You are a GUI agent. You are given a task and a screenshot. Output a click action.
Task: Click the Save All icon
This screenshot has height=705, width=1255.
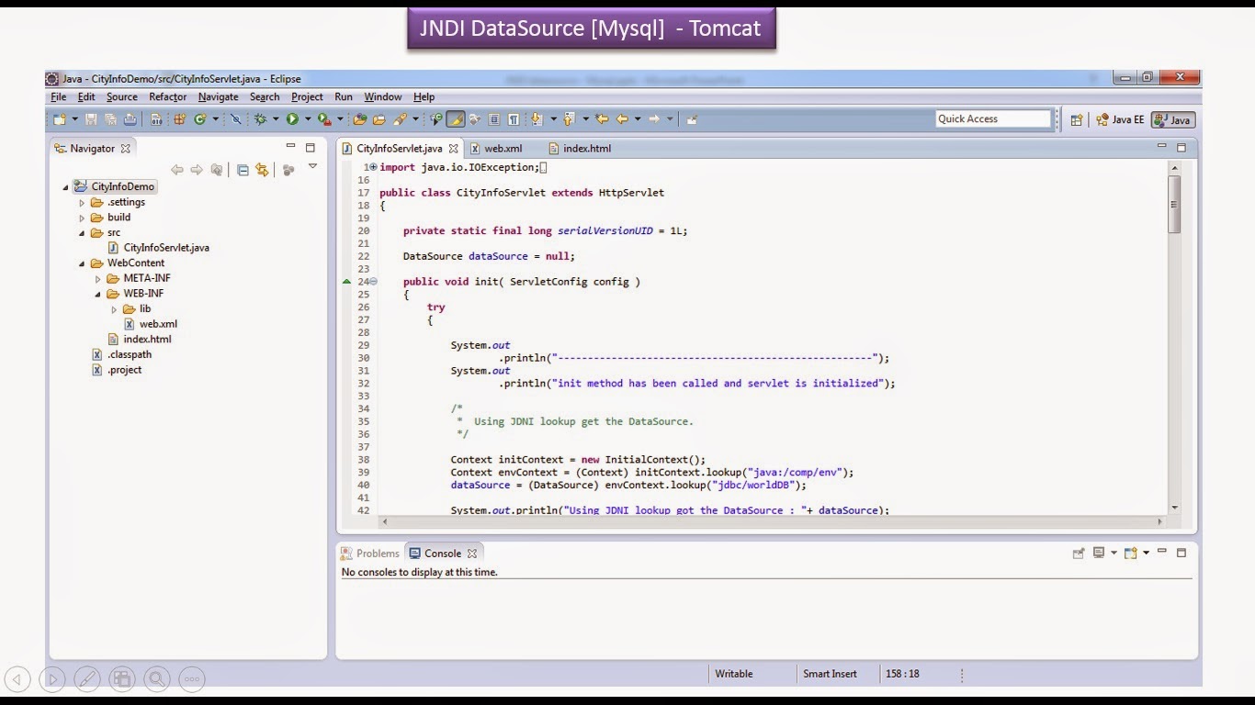110,119
